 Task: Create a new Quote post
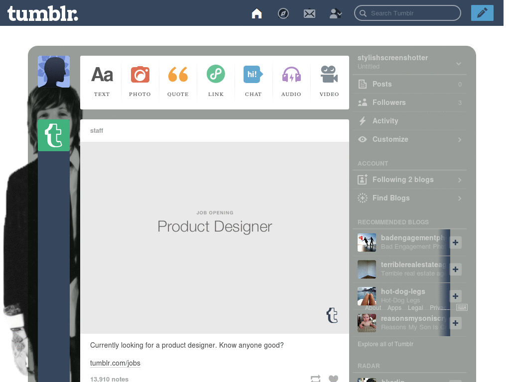tap(178, 81)
